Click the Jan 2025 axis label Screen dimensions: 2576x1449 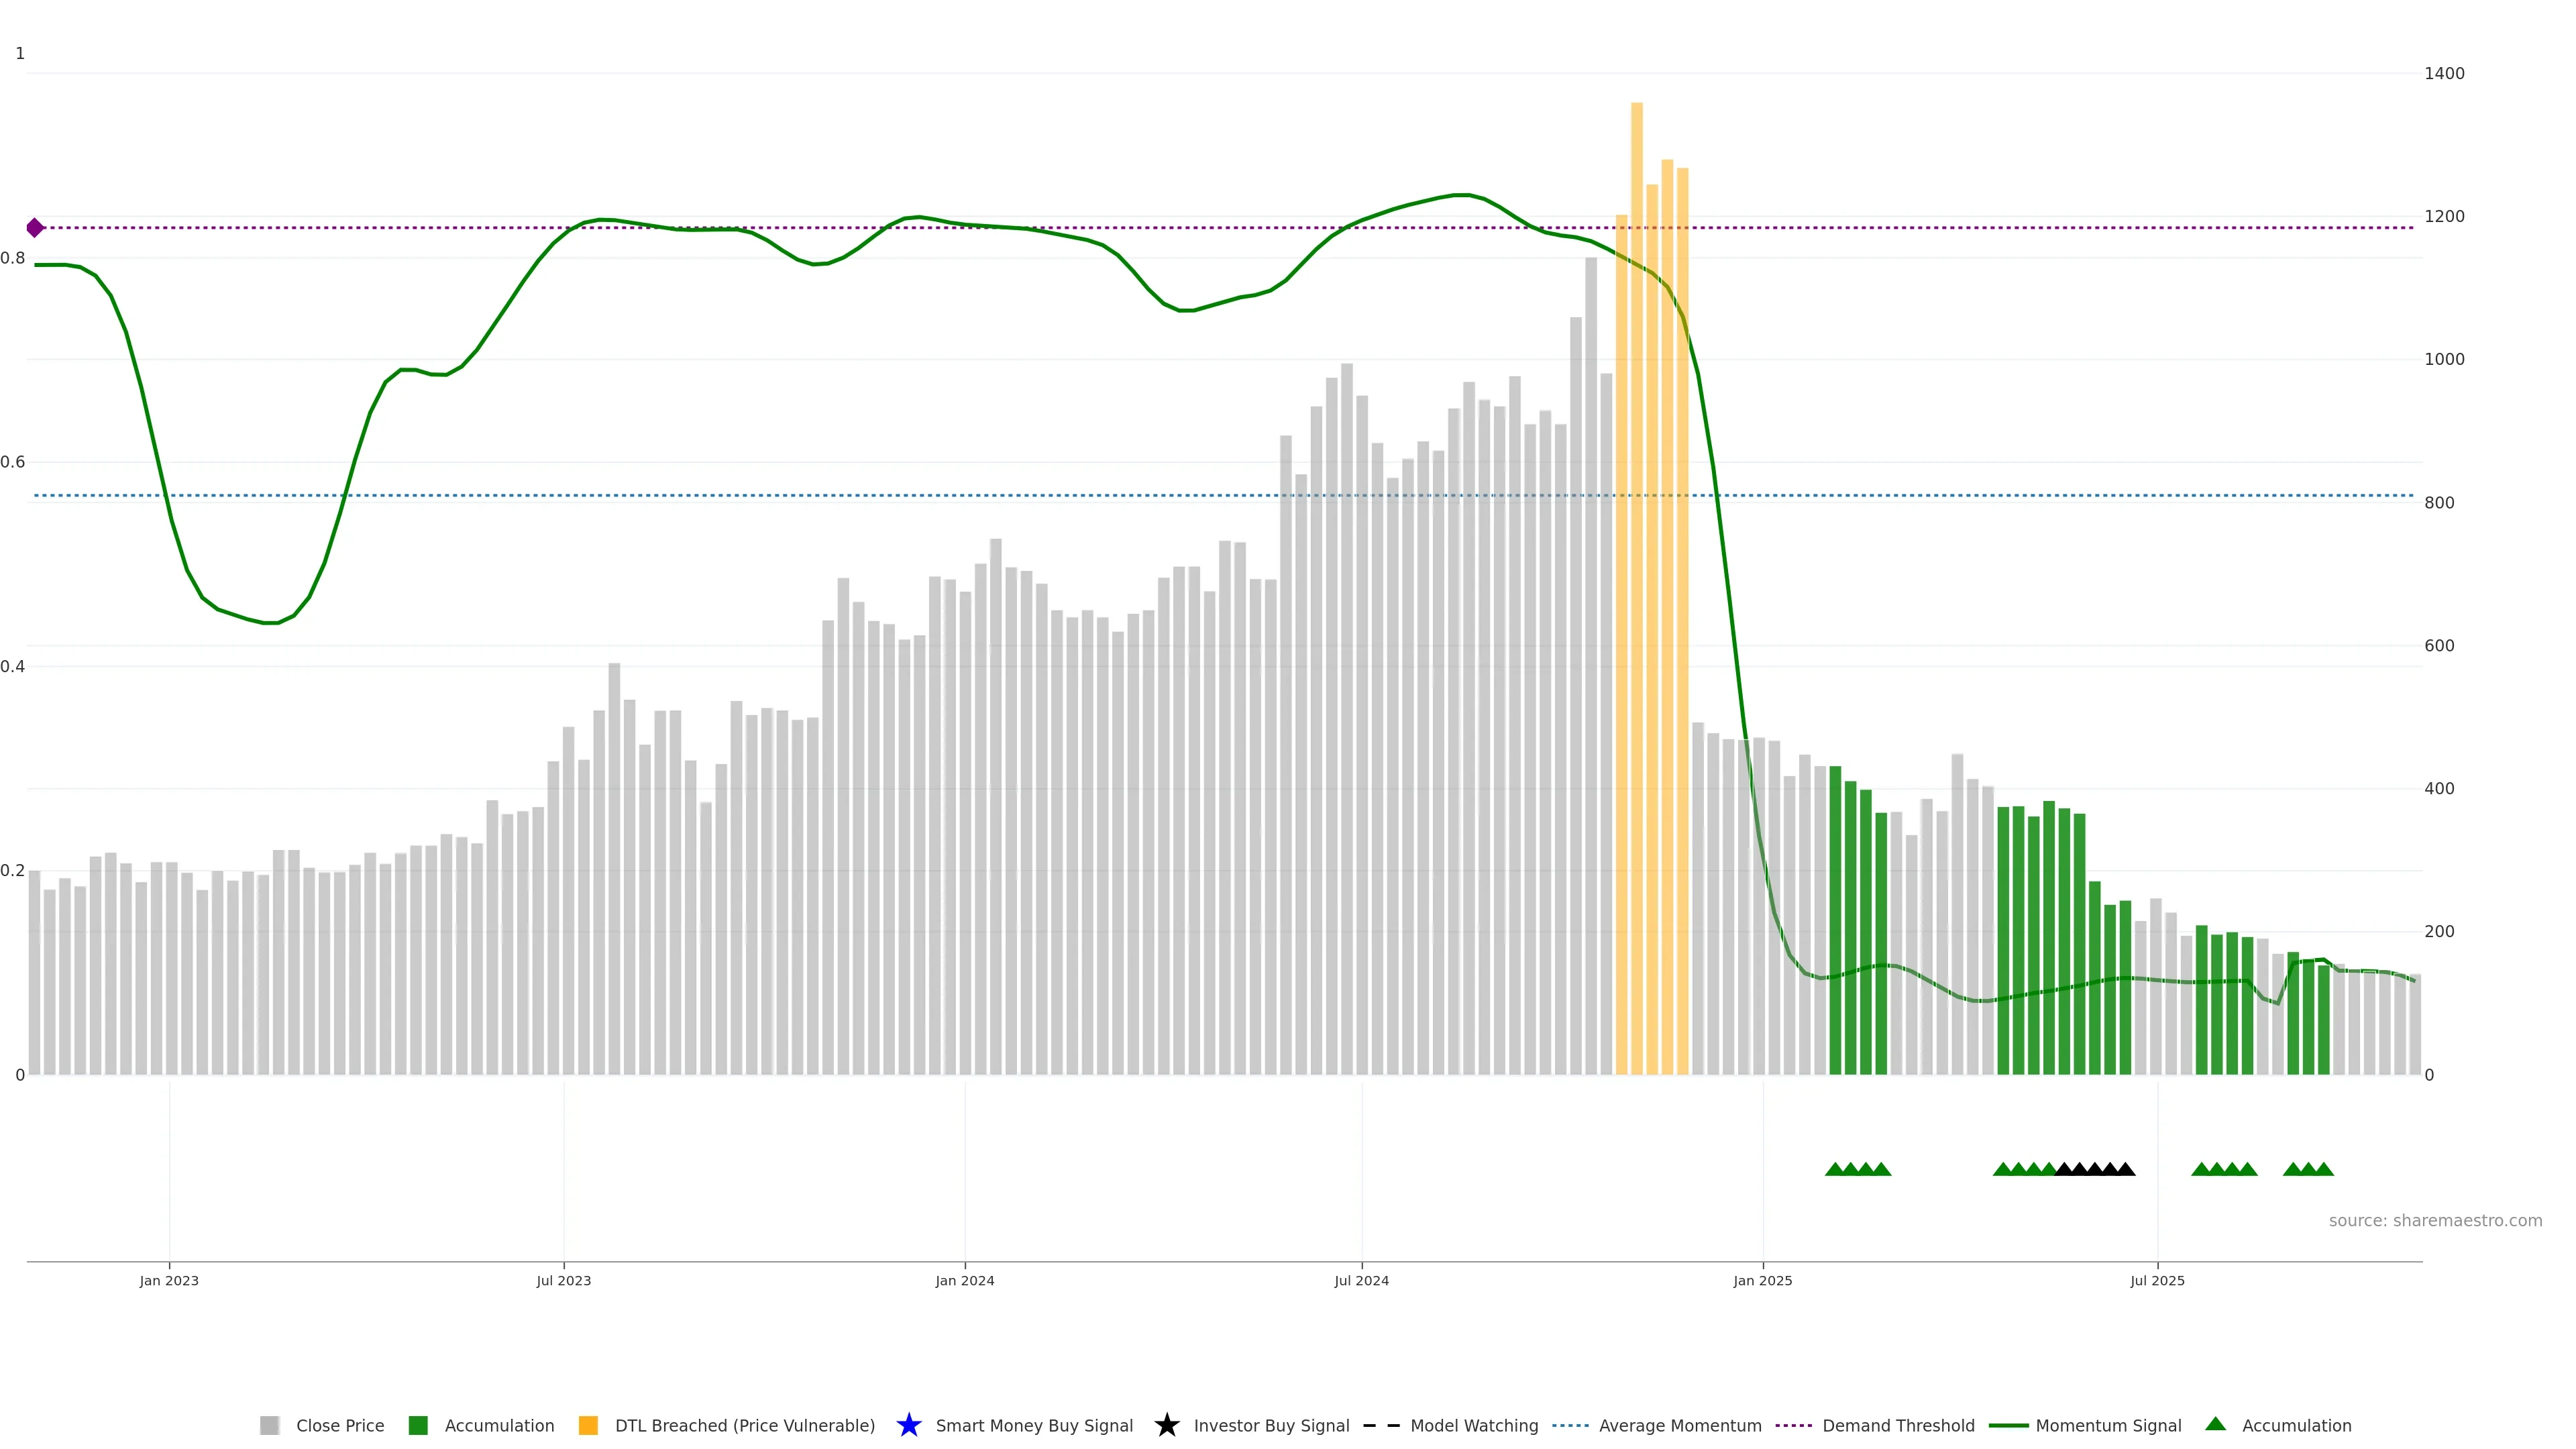pyautogui.click(x=1762, y=1280)
